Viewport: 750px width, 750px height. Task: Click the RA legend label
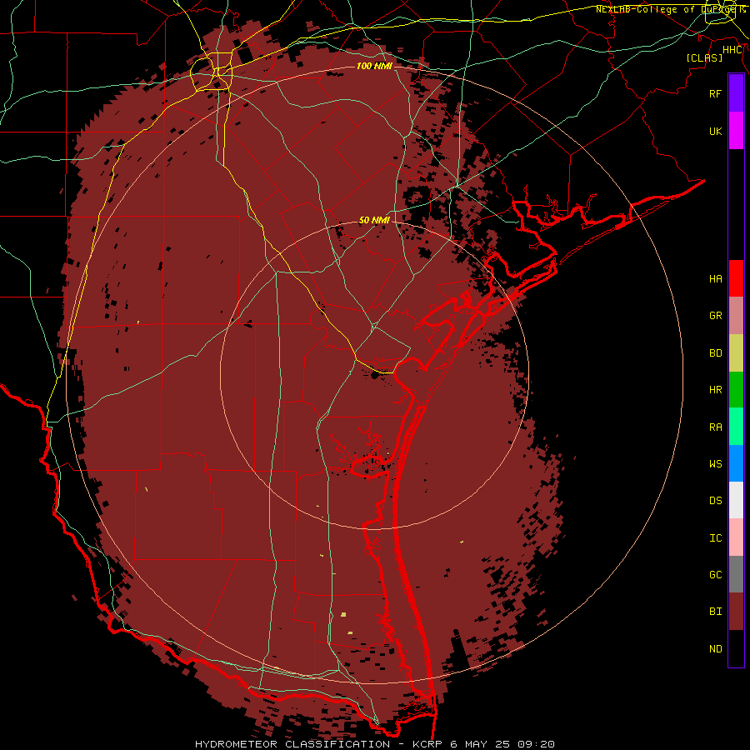tap(715, 427)
